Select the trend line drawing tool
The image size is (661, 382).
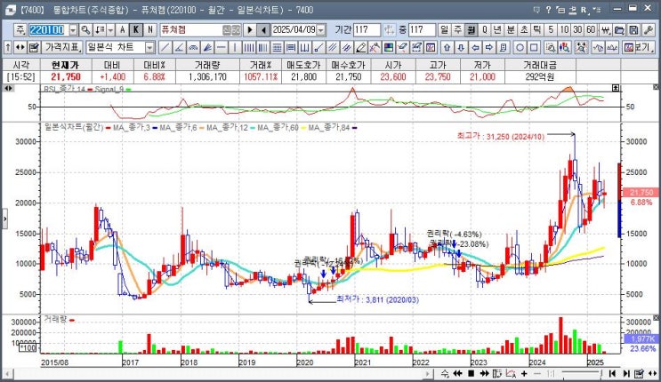(x=165, y=47)
